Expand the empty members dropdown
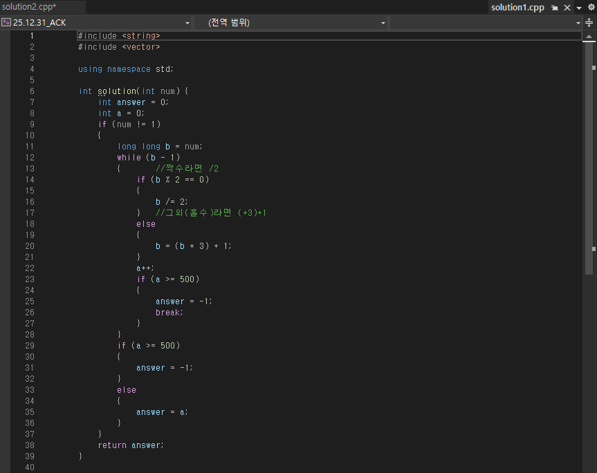 [x=578, y=23]
